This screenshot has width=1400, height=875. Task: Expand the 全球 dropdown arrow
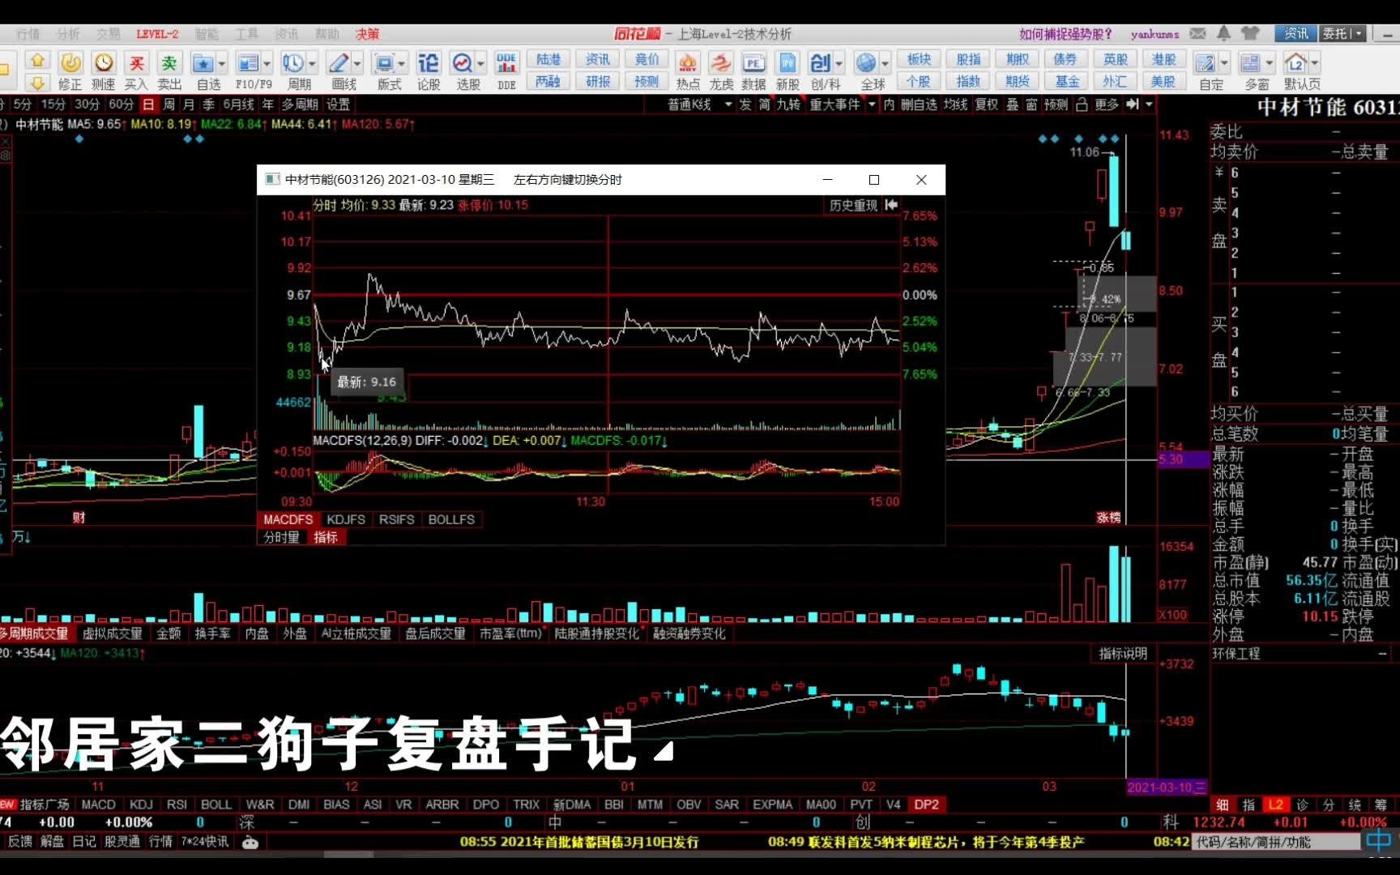click(x=885, y=63)
